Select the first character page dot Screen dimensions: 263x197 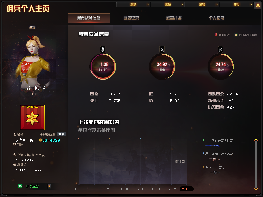pos(32,94)
